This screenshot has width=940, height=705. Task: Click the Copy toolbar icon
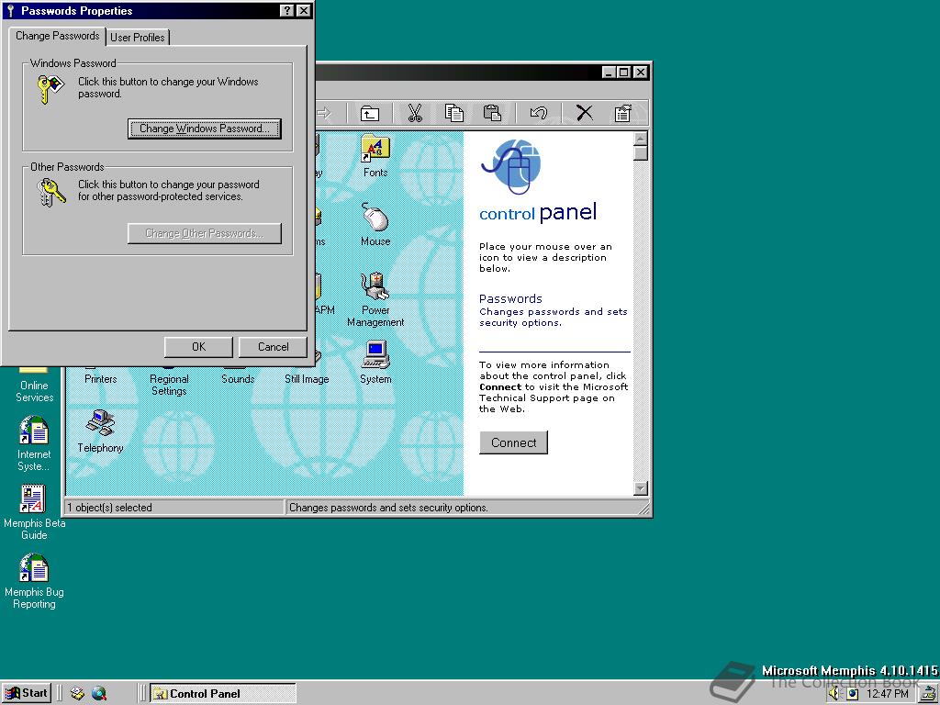pos(453,113)
